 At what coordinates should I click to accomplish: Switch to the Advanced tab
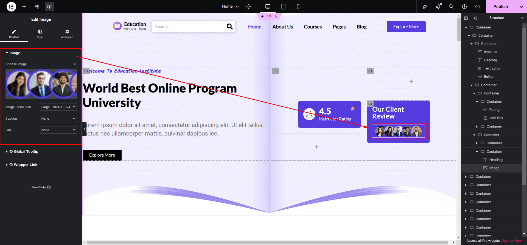pos(67,34)
